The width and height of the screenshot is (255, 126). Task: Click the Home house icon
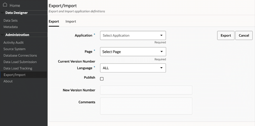(5, 5)
